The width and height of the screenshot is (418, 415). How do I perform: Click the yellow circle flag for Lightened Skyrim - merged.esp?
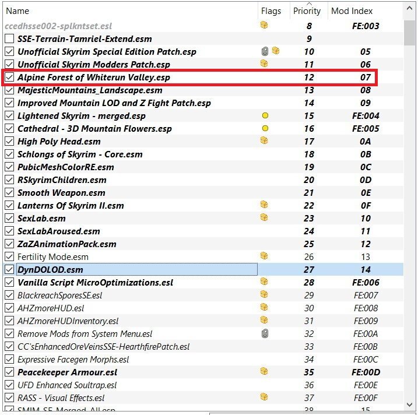(x=265, y=115)
